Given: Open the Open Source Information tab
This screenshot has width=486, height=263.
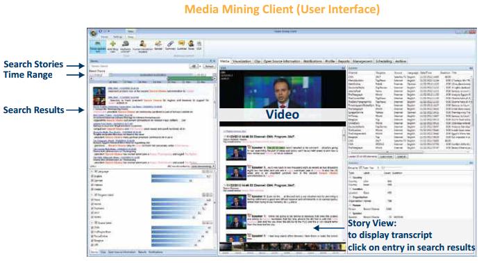Looking at the screenshot, I should coord(282,61).
